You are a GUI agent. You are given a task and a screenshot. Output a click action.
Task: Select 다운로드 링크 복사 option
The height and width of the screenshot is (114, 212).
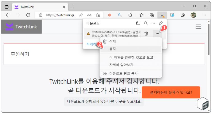pyautogui.click(x=131, y=74)
